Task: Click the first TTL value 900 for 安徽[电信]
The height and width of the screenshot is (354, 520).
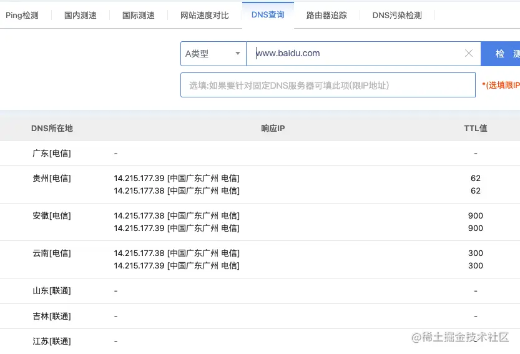Action: click(x=476, y=215)
